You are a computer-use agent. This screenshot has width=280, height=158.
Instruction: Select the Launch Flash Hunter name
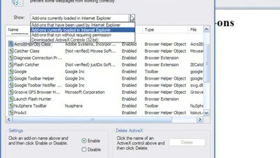click(32, 99)
